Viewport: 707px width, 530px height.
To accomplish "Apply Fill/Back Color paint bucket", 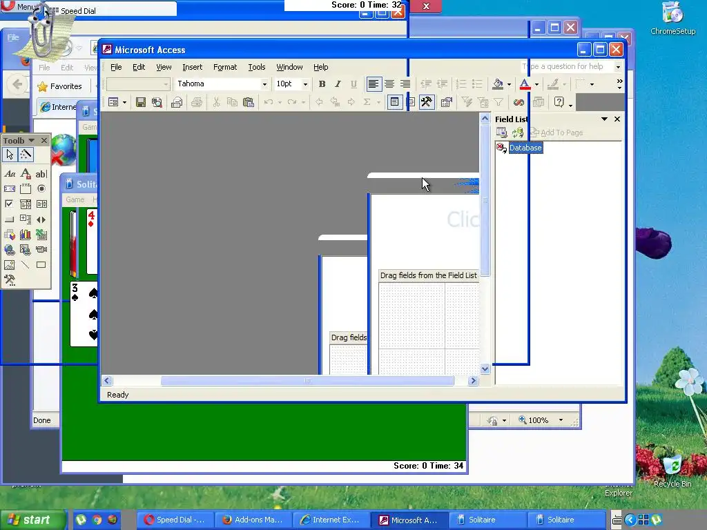I will (498, 84).
